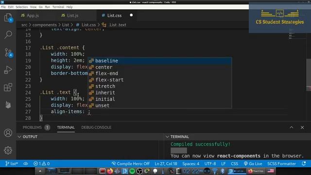This screenshot has width=311, height=175.
Task: Collapse the OUTPUT section
Action: coord(19,137)
